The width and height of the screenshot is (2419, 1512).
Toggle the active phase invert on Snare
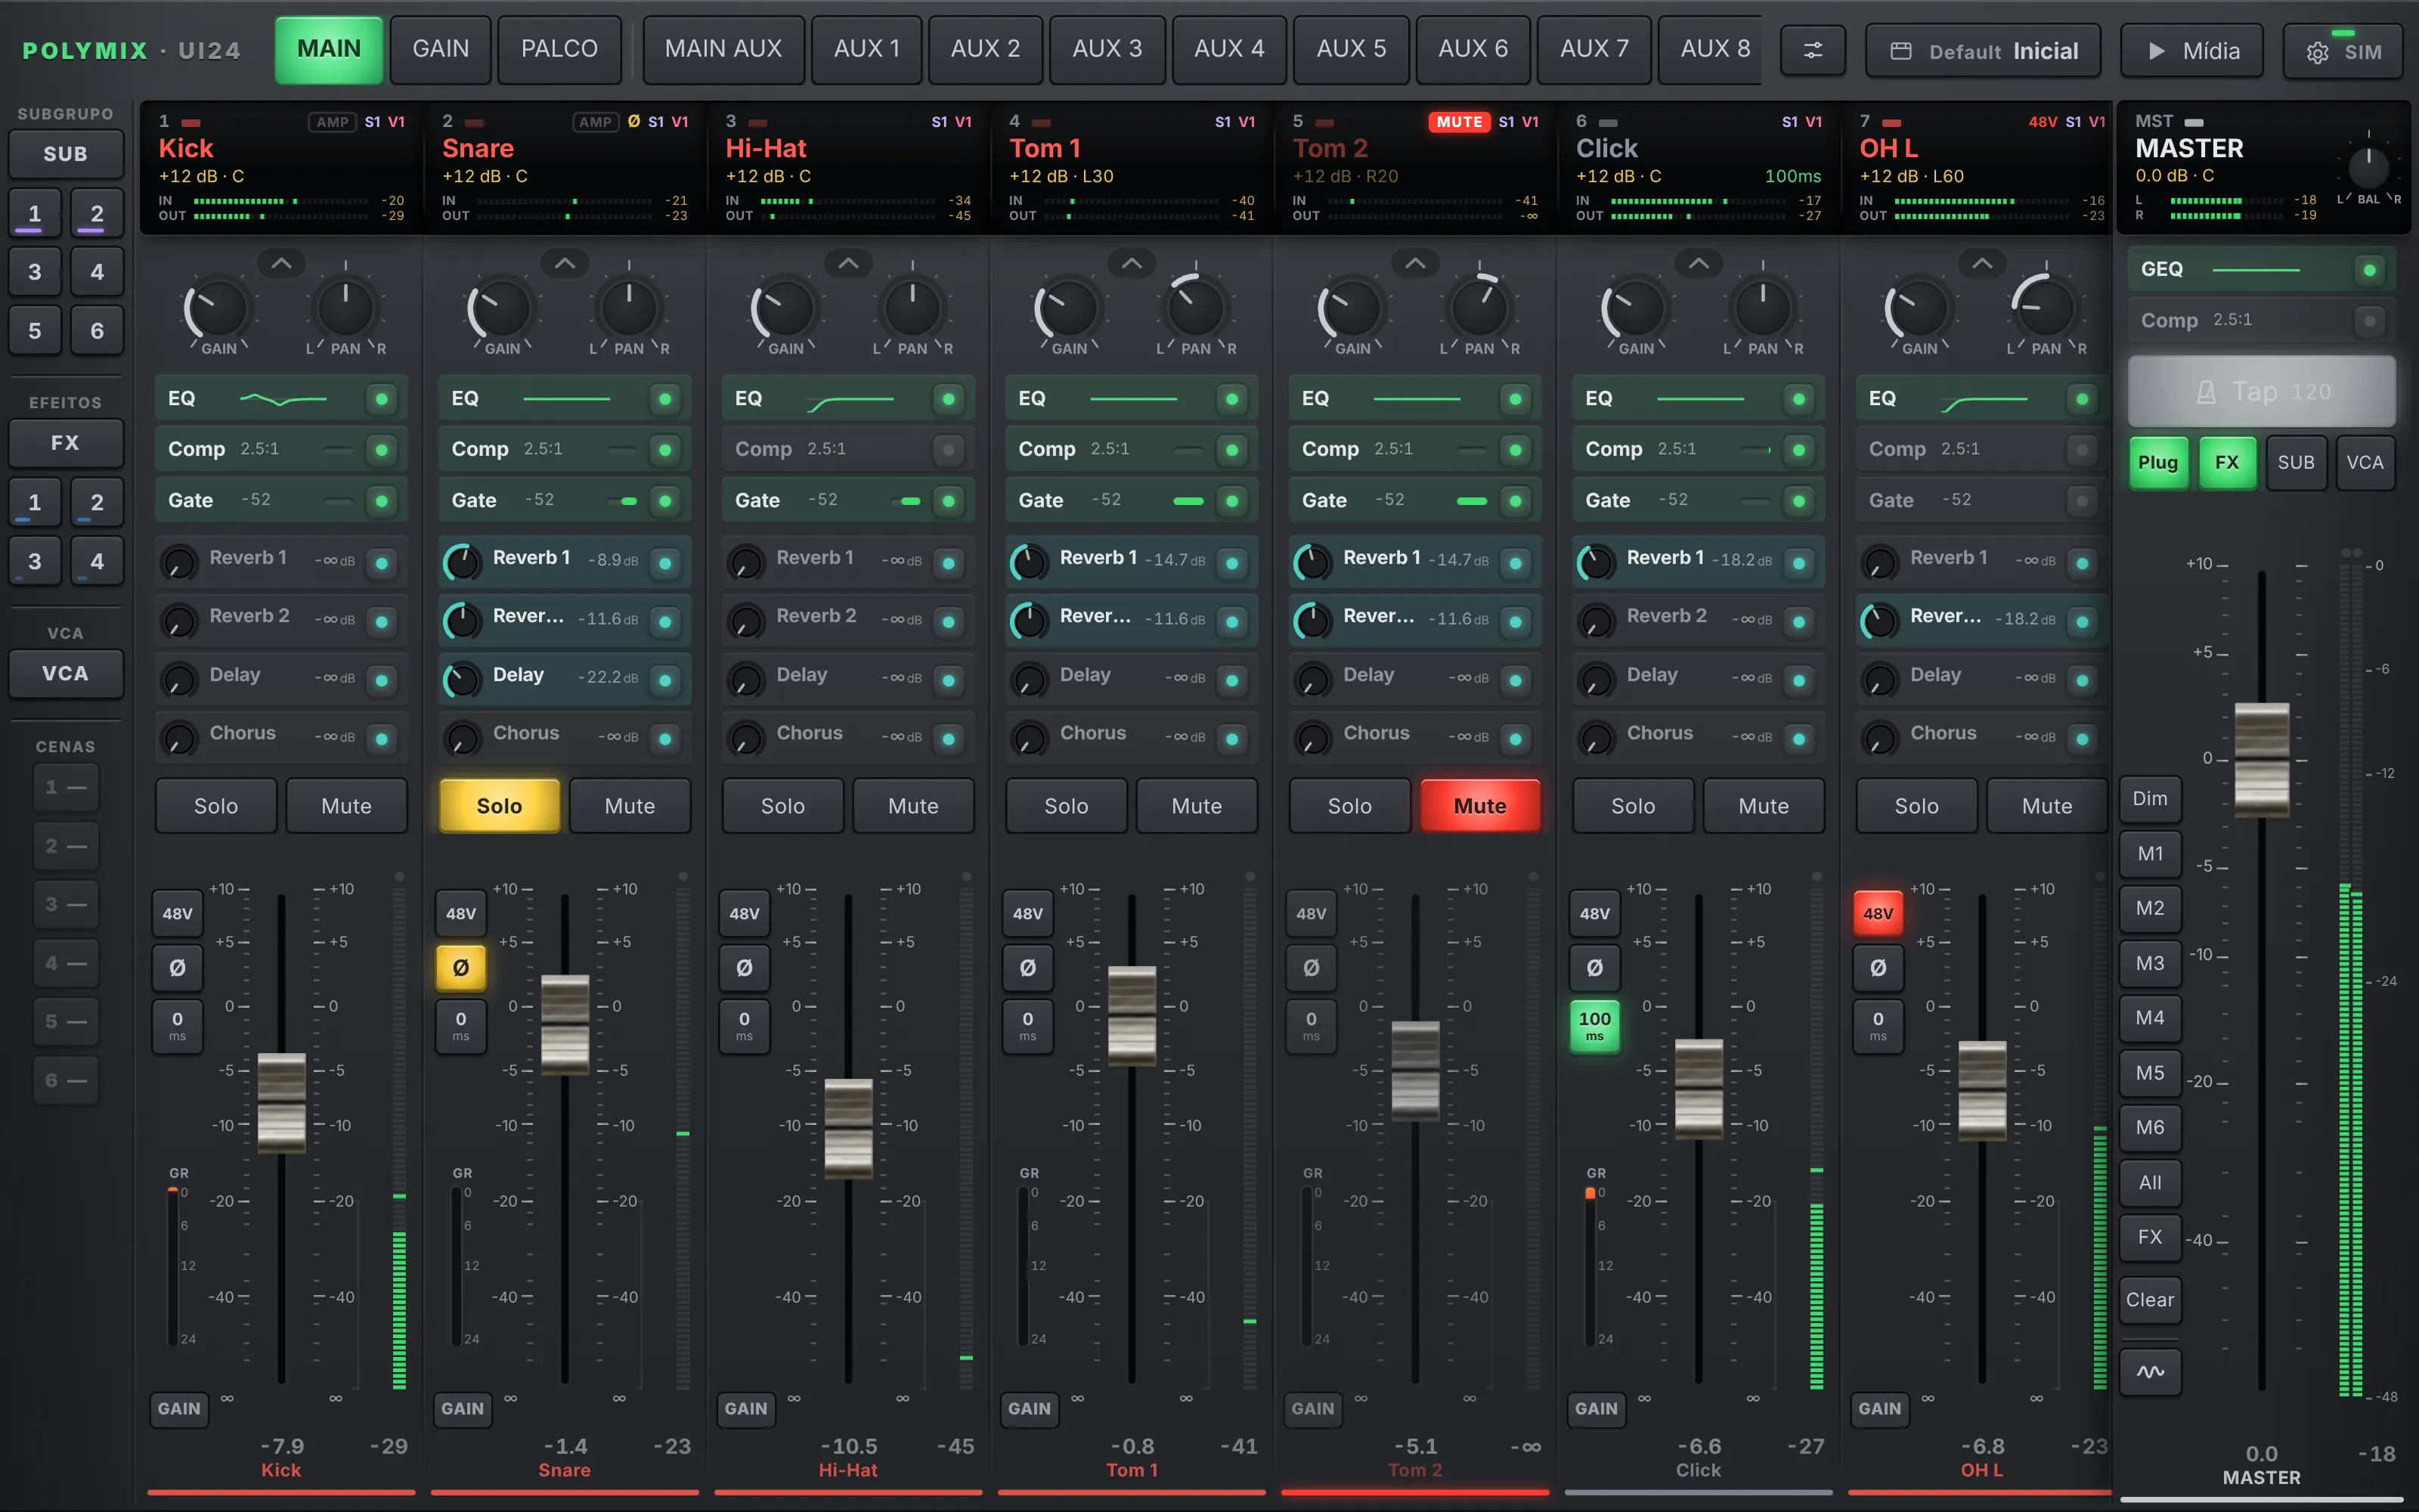[461, 967]
